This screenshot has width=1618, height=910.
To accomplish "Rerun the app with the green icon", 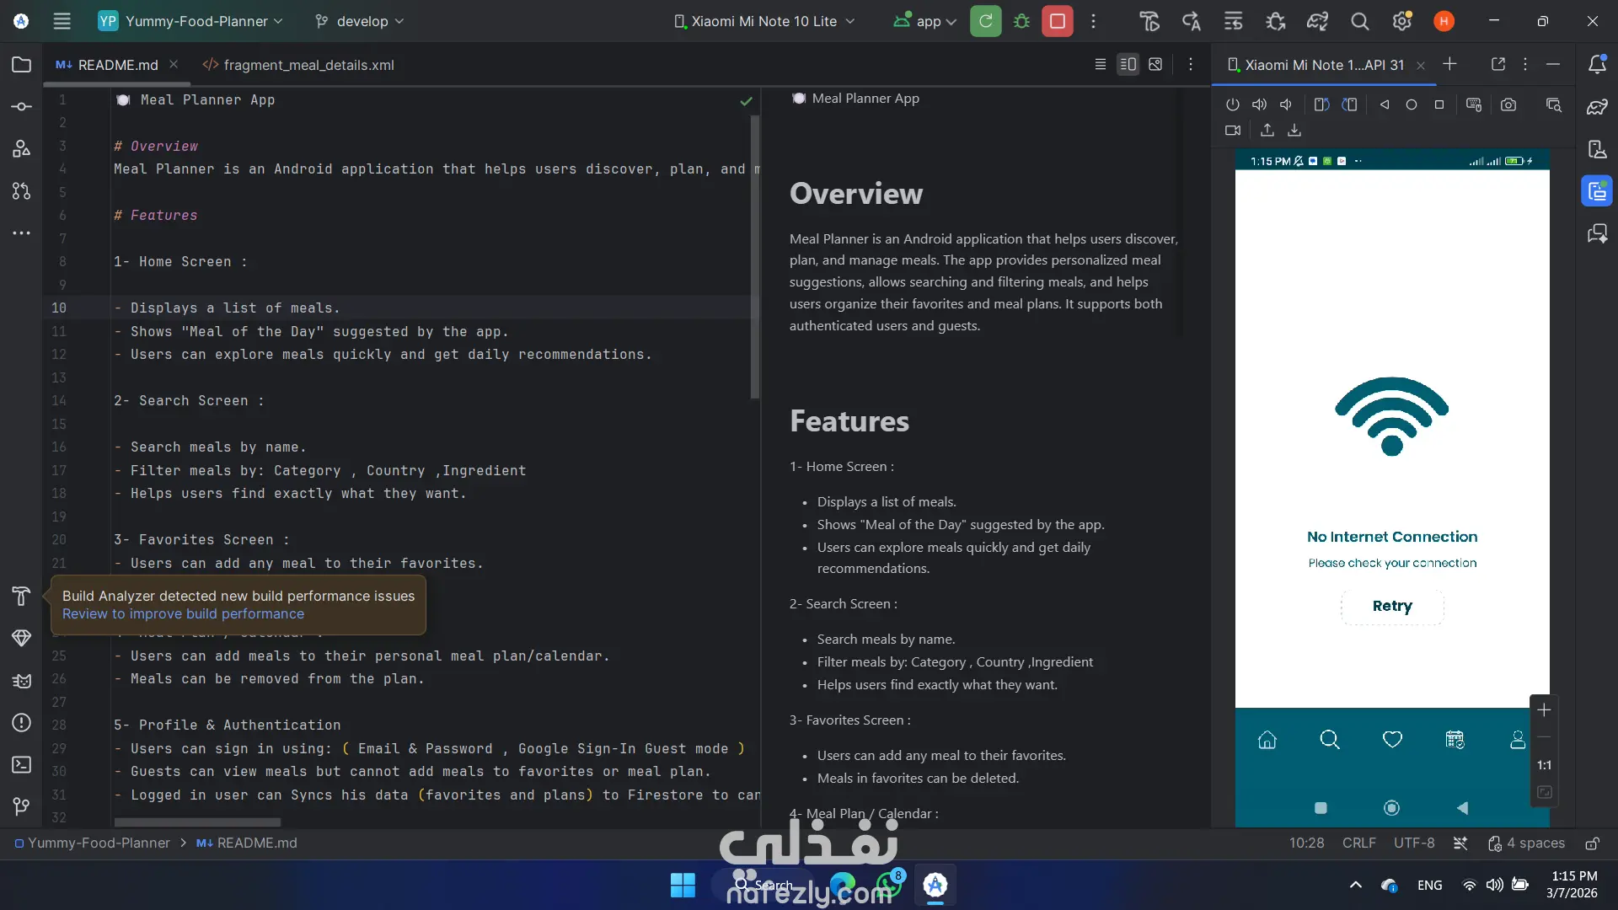I will (985, 21).
